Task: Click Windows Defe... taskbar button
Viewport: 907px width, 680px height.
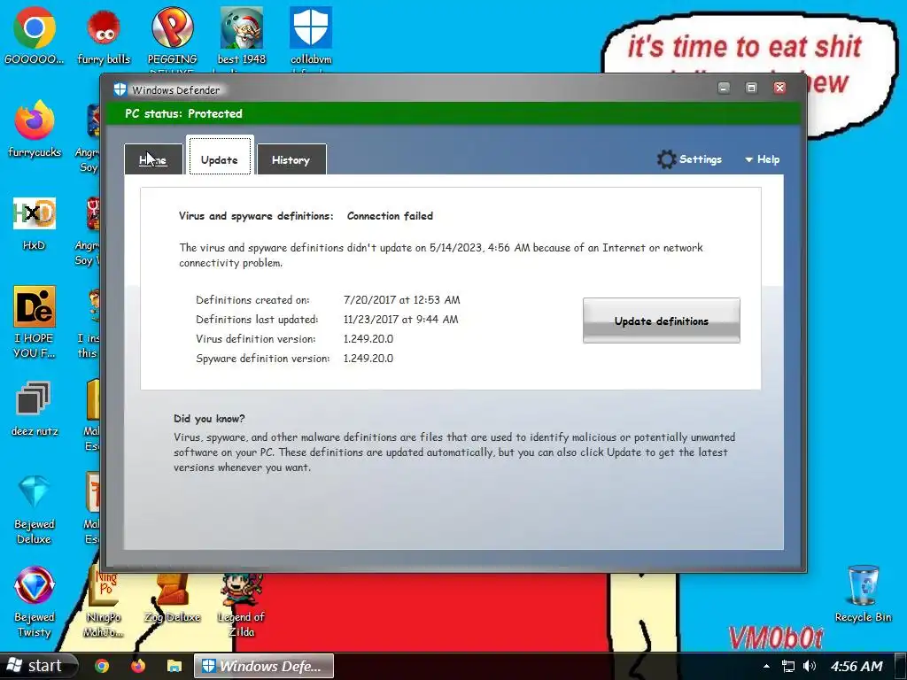Action: pyautogui.click(x=264, y=666)
